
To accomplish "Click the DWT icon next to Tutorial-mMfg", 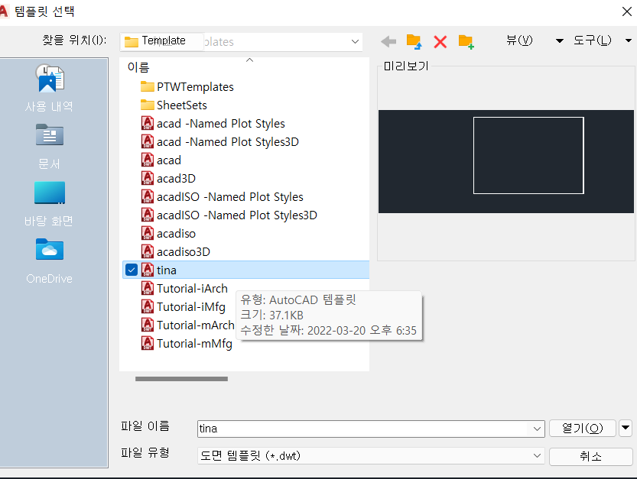I will coord(148,344).
